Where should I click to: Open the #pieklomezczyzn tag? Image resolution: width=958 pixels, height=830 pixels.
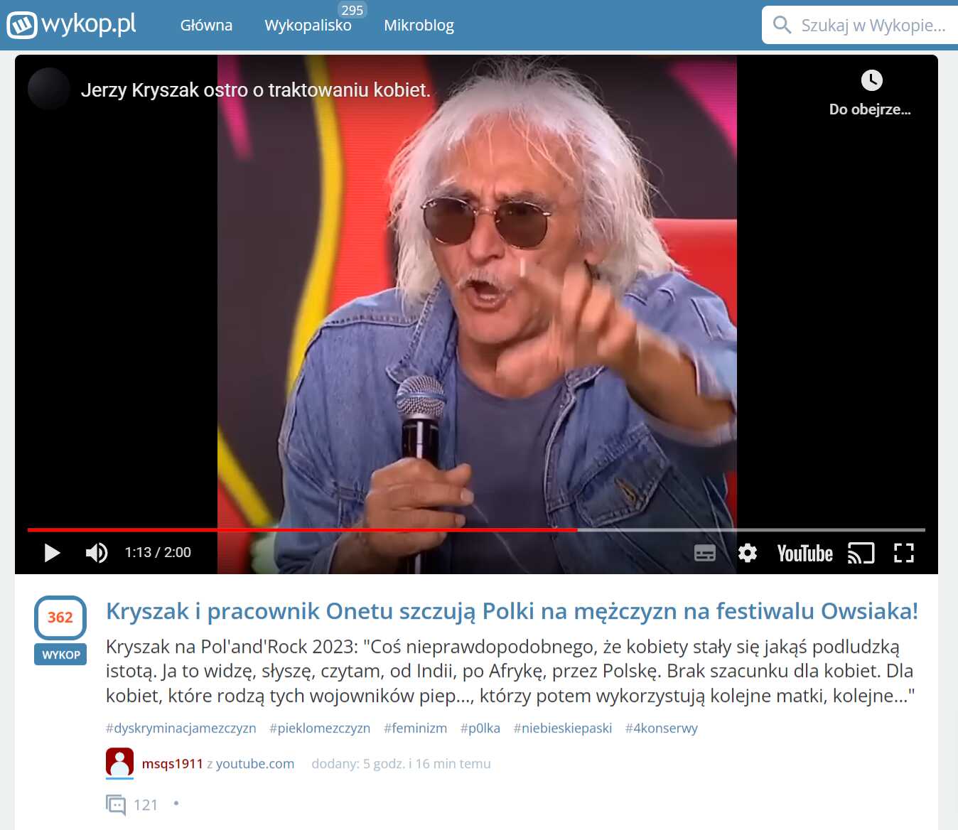pyautogui.click(x=320, y=728)
